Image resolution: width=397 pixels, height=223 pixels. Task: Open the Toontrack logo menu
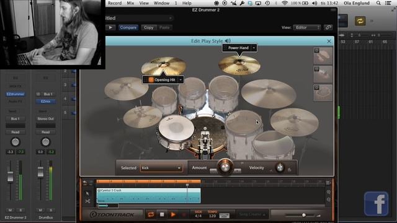112,215
